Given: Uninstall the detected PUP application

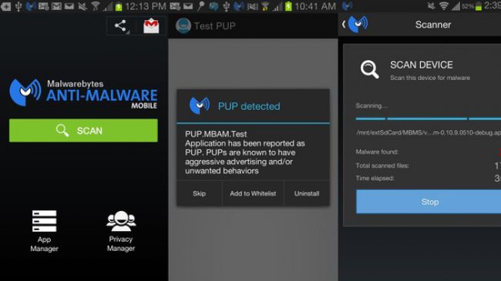Looking at the screenshot, I should pos(307,193).
